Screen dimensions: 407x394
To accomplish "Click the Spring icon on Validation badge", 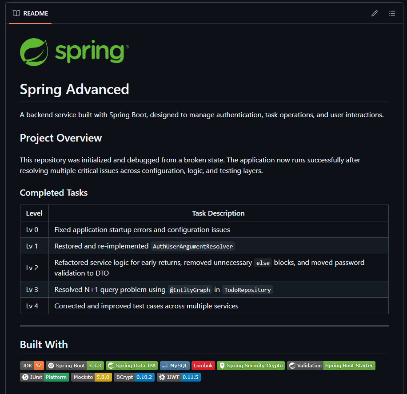I will coord(293,365).
